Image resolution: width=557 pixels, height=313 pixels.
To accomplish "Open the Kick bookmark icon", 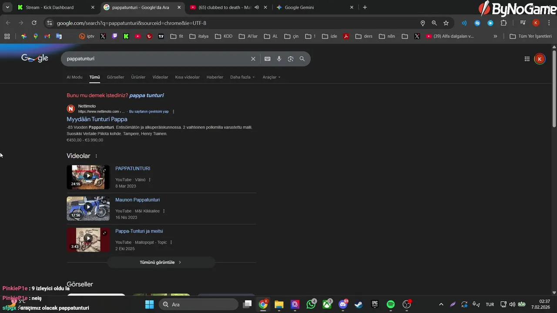I will [126, 37].
